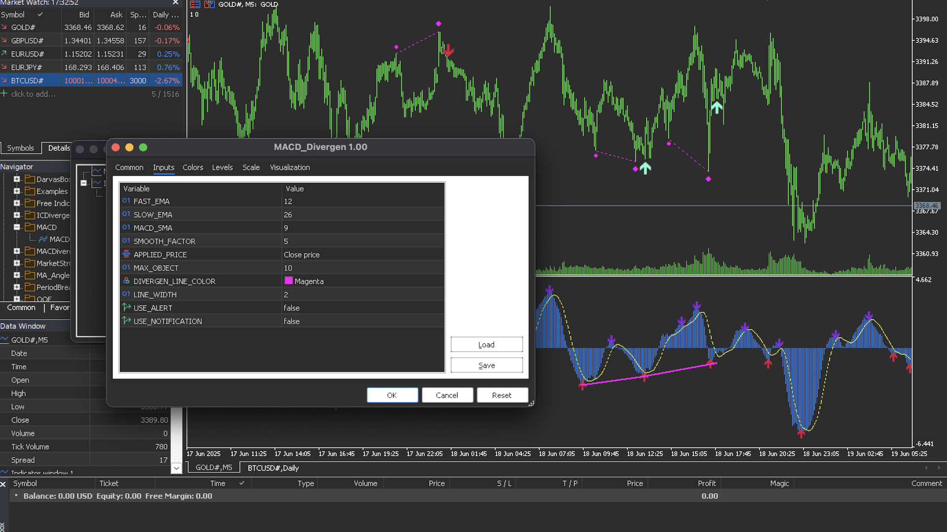947x532 pixels.
Task: Click the APPLIED_PRICE variable icon
Action: 126,254
